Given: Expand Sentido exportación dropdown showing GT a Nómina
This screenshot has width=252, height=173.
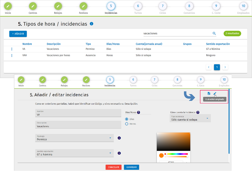Looking at the screenshot, I should [x=75, y=153].
